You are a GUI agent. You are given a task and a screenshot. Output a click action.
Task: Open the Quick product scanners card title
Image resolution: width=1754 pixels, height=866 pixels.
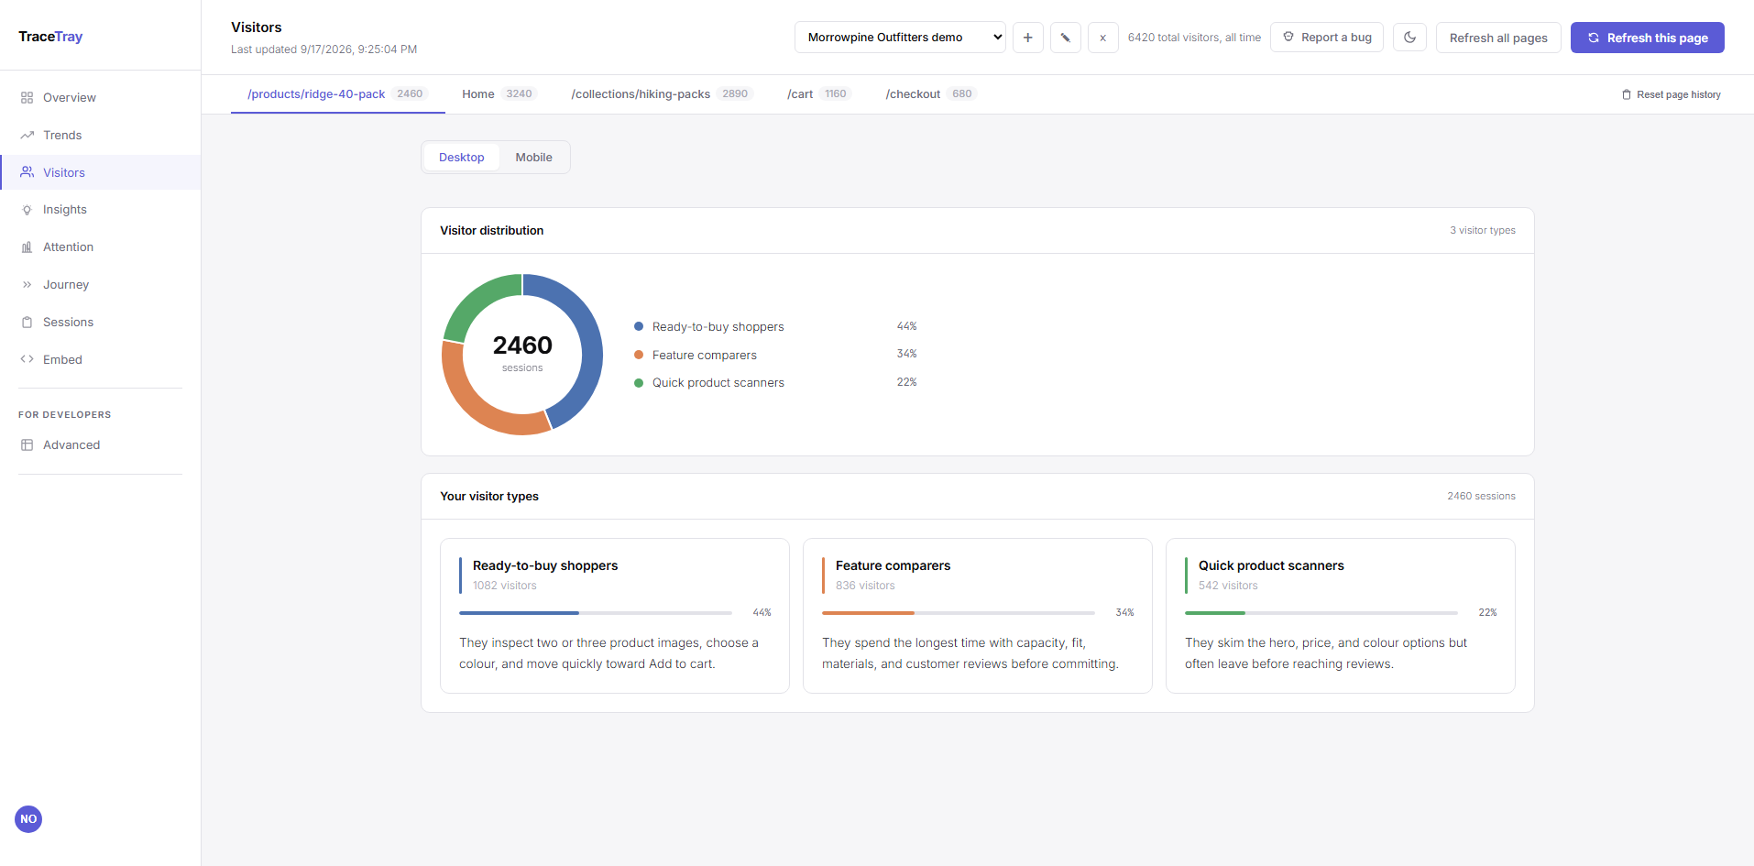click(1271, 565)
